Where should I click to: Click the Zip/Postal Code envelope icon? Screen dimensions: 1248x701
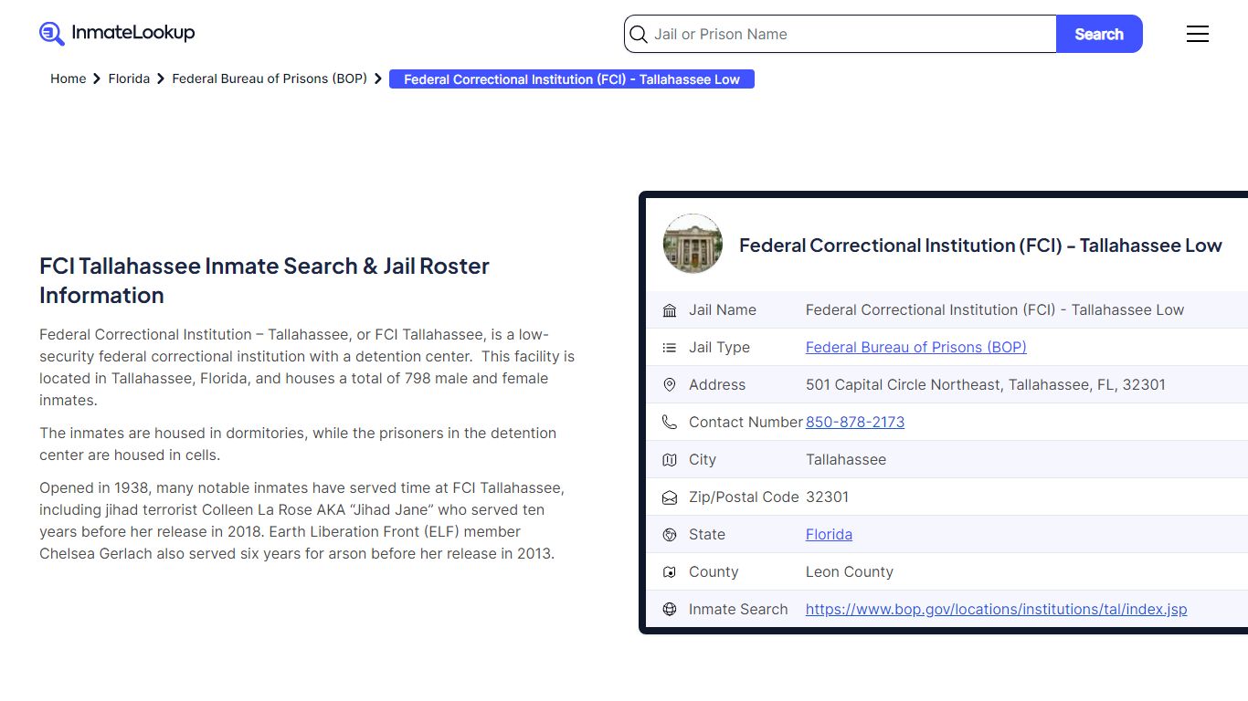click(670, 497)
